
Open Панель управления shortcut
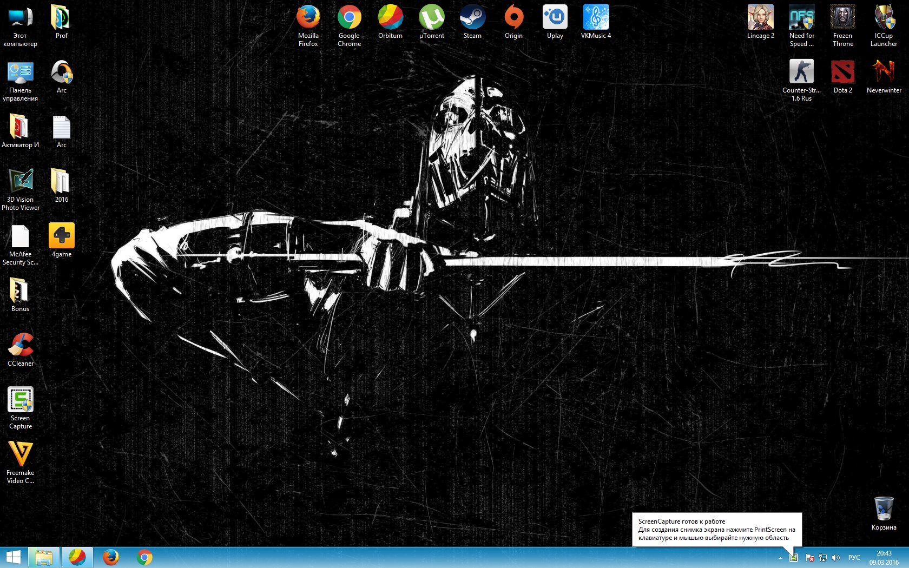[x=21, y=80]
